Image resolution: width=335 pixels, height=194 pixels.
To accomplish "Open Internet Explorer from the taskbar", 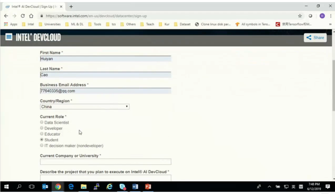I will [x=109, y=187].
